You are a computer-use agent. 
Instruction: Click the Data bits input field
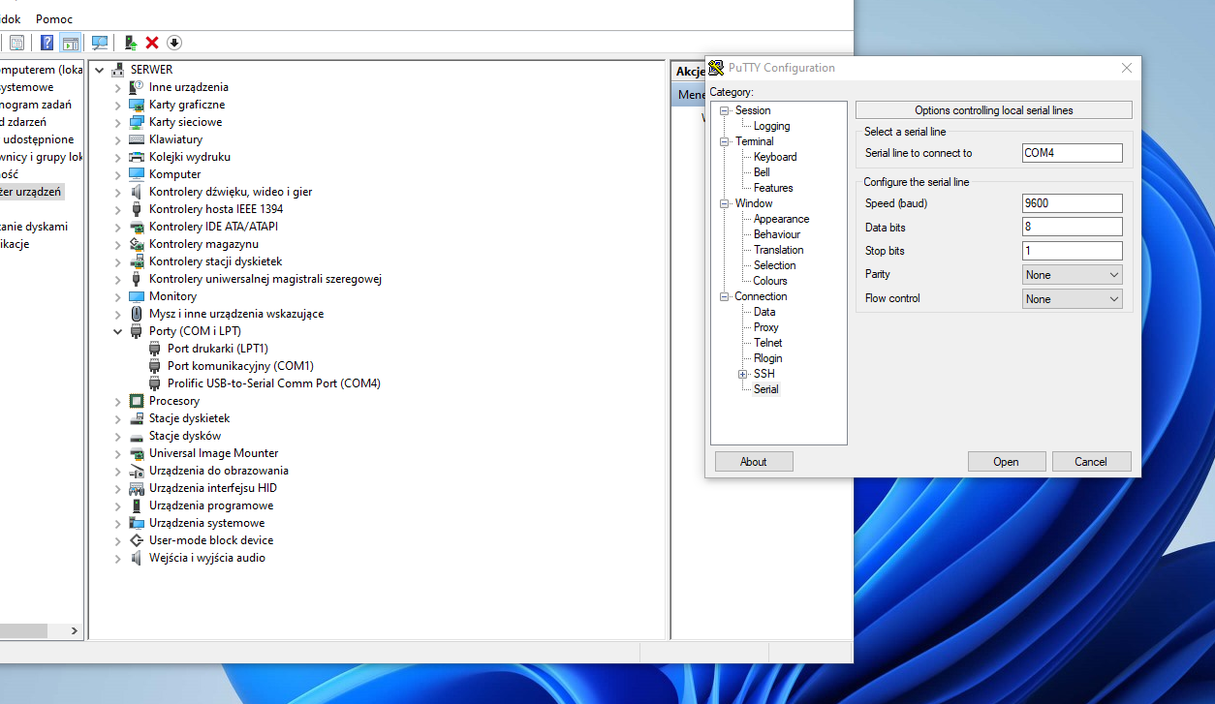[x=1073, y=227]
